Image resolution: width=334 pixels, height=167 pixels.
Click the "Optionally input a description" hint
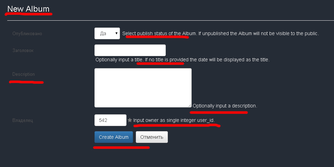[x=225, y=106]
